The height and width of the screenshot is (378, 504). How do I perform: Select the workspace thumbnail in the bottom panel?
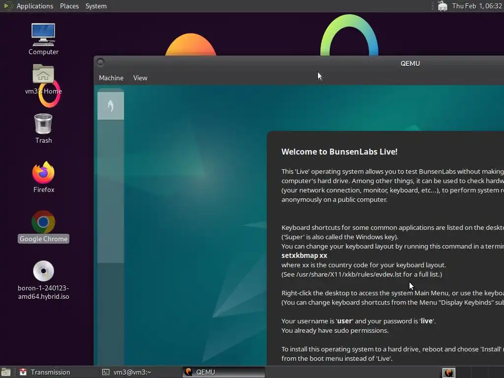(449, 372)
